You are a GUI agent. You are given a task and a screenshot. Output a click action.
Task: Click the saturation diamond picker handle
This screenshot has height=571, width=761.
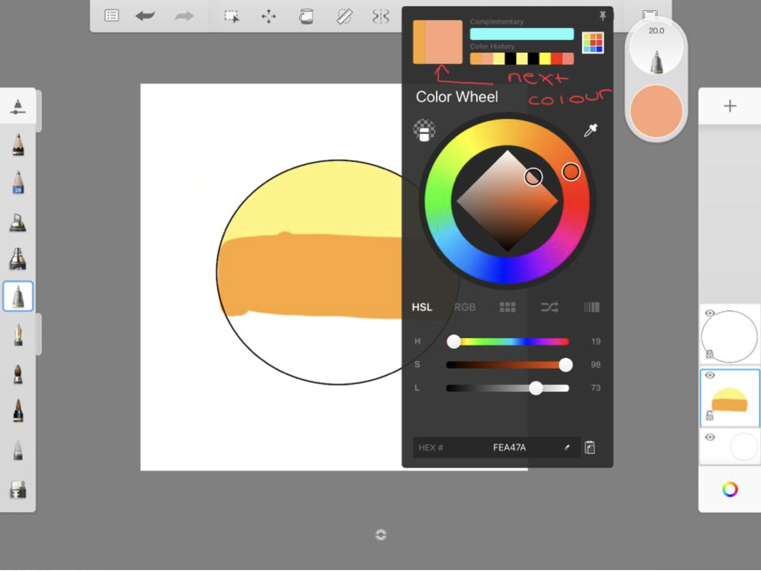(533, 177)
